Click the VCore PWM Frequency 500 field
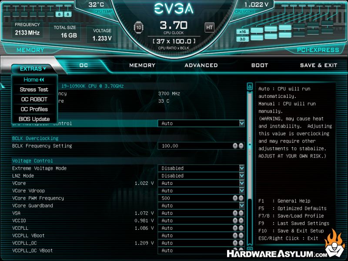 pyautogui.click(x=201, y=198)
